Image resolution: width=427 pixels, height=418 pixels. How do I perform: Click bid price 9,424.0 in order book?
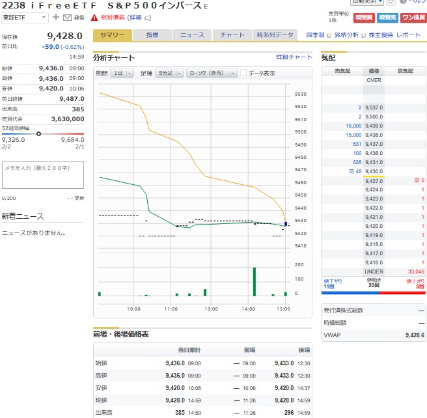pos(374,189)
